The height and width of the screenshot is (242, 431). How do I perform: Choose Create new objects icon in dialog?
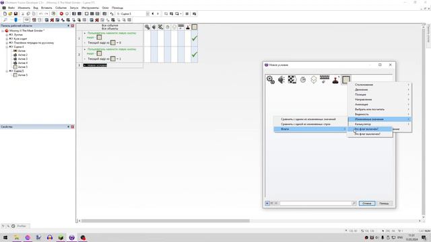(x=314, y=79)
